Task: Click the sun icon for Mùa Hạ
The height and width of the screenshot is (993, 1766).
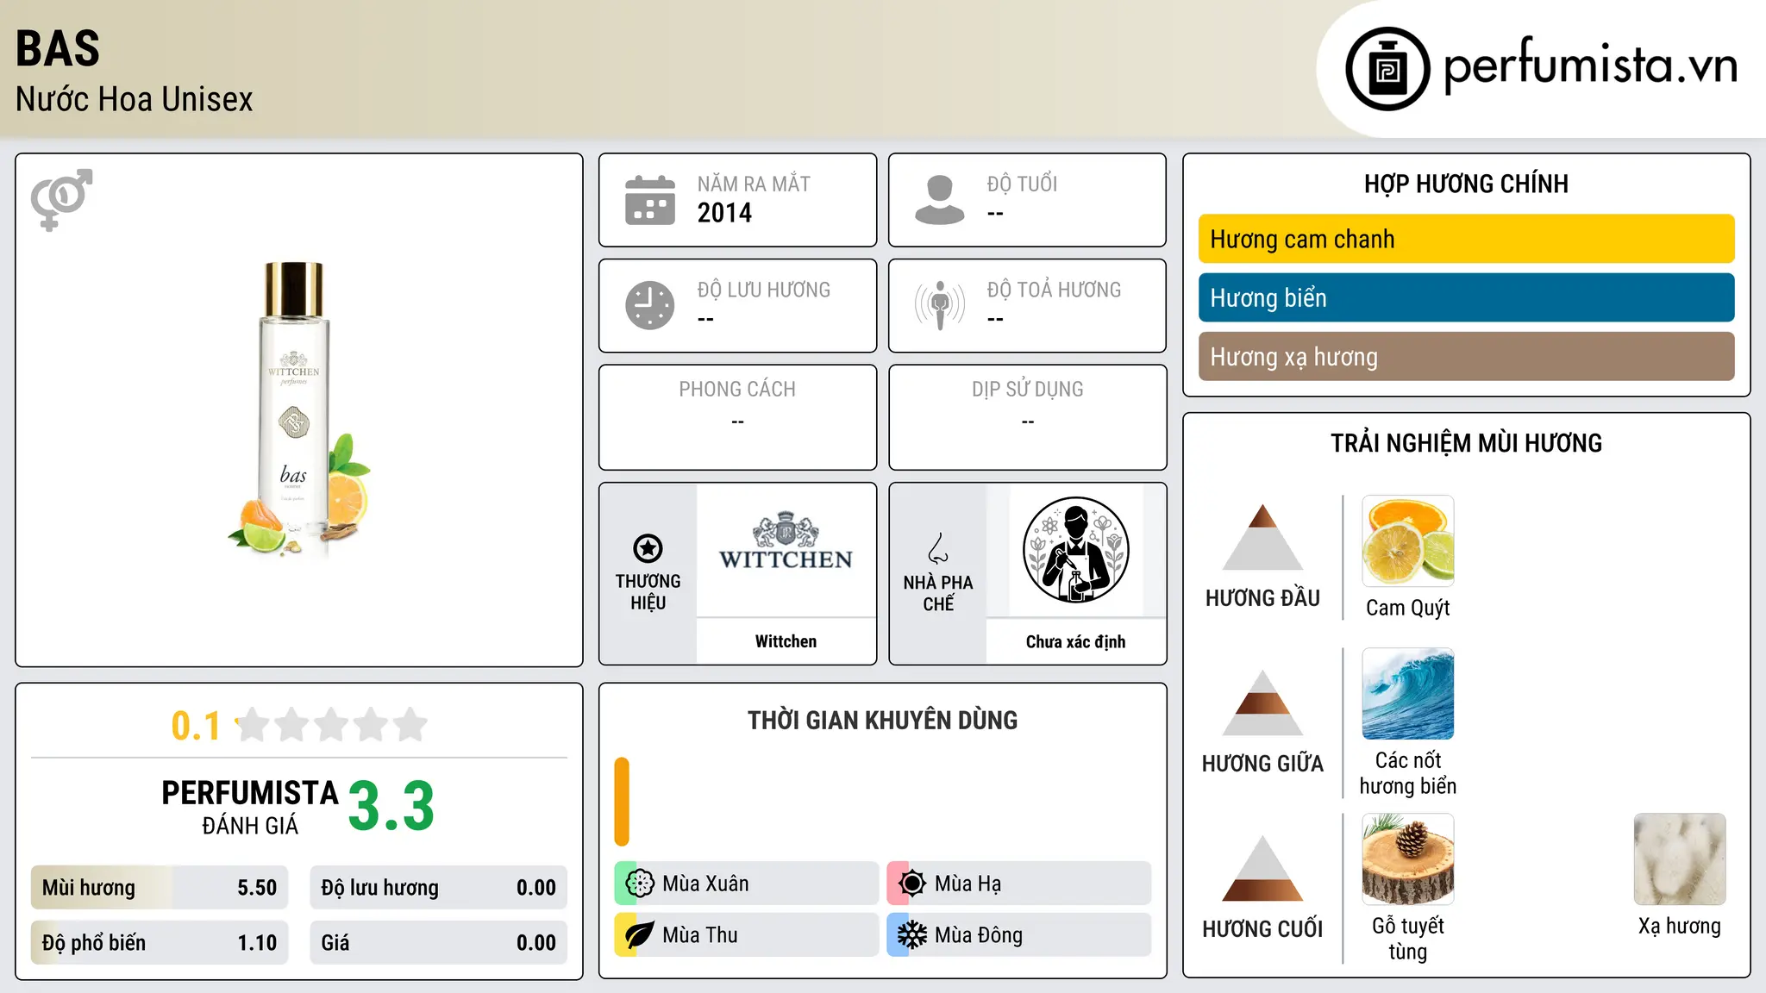Action: click(912, 884)
